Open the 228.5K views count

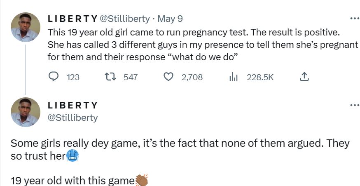260,77
